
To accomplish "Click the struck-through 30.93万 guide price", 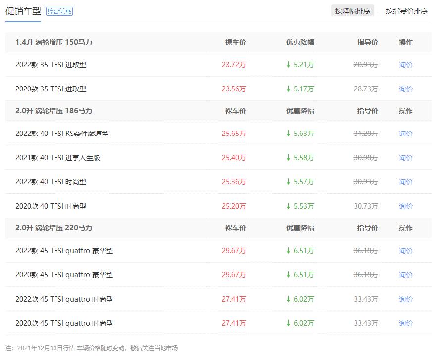I will (366, 182).
